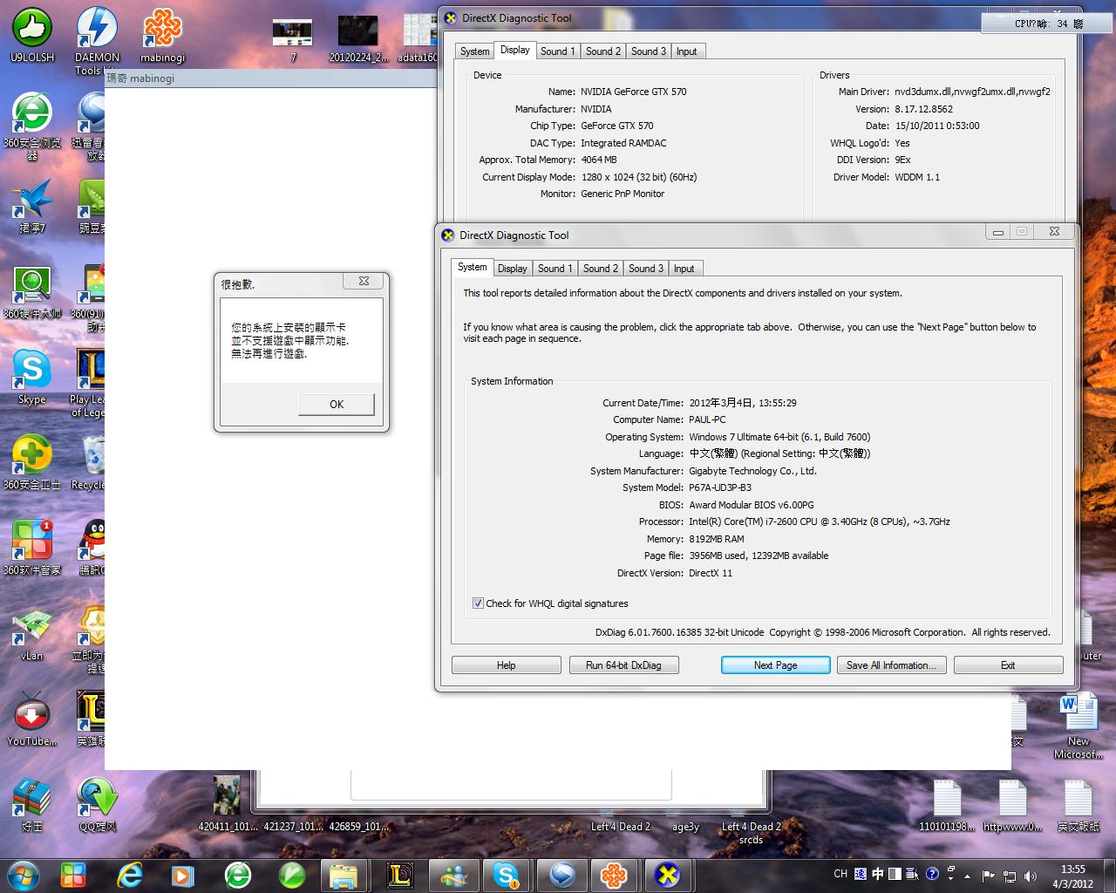Open the 360 security guard desktop icon
The width and height of the screenshot is (1116, 893).
click(x=32, y=463)
